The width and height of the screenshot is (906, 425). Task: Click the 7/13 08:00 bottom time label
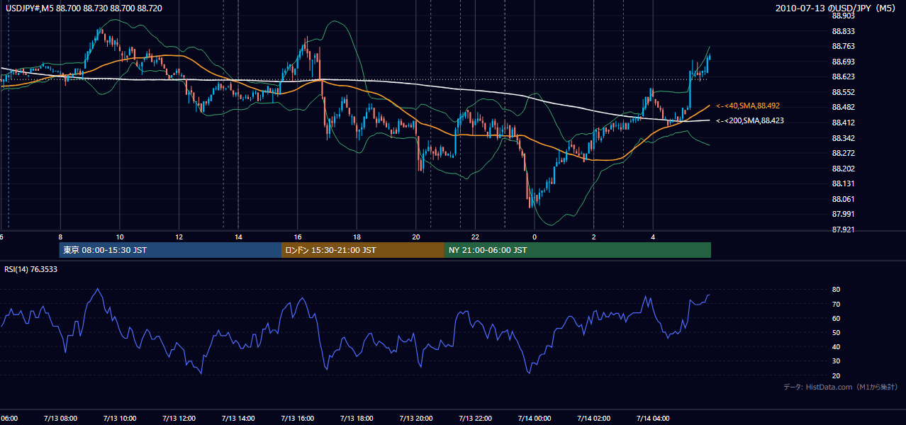click(x=60, y=419)
